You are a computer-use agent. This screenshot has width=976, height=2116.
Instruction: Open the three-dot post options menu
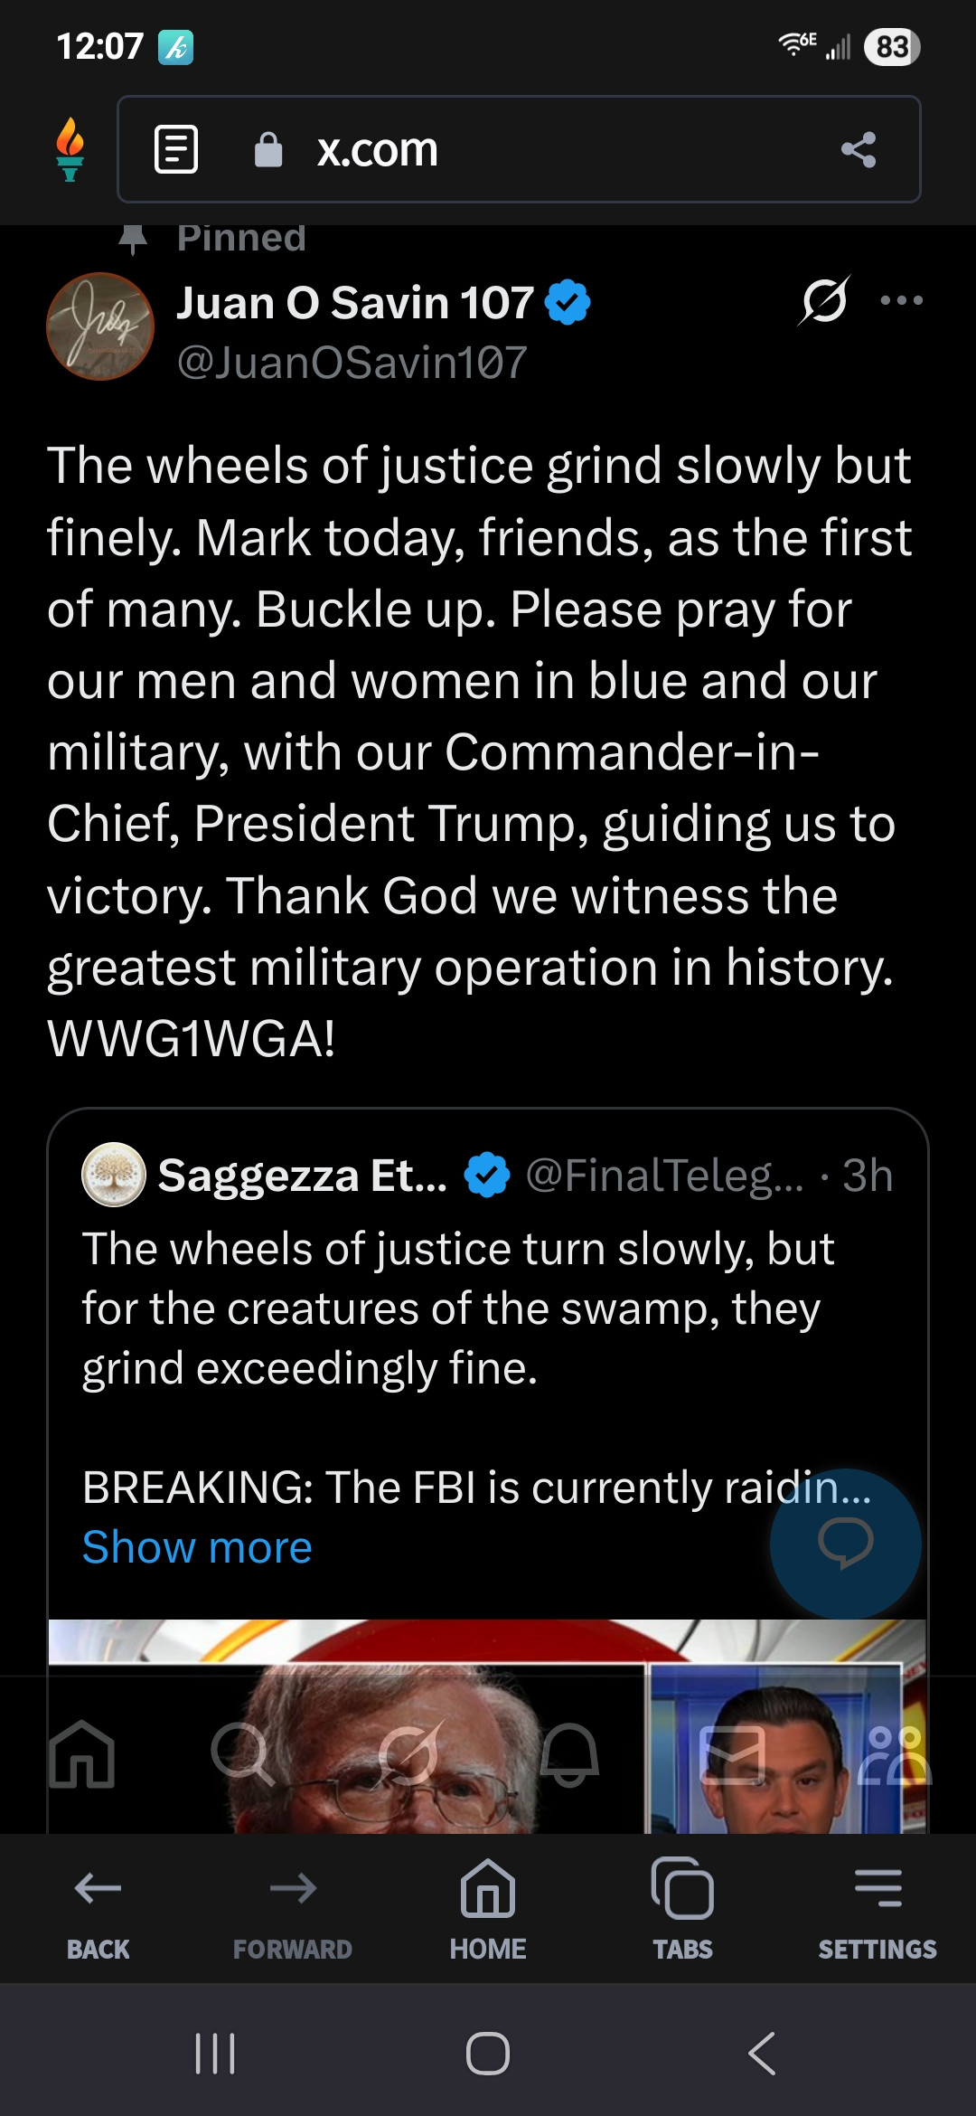point(901,300)
